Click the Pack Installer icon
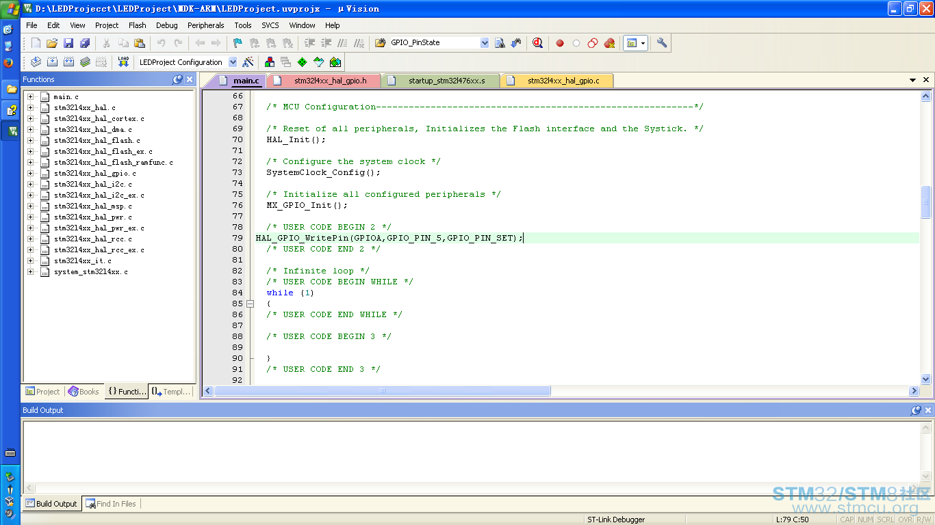The height and width of the screenshot is (525, 935). tap(335, 62)
